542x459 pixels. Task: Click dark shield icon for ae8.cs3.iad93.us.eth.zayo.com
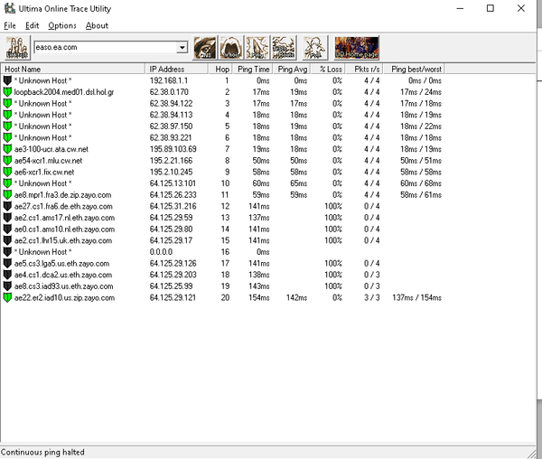[7, 286]
